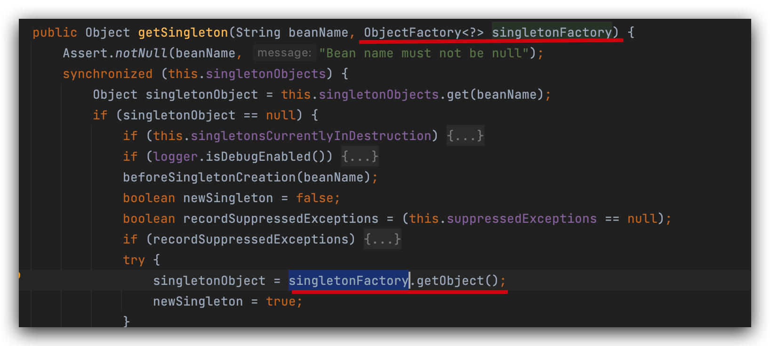Screen dimensions: 770x346
Task: Click the yellow intention bulb in gutter
Action: [x=20, y=275]
